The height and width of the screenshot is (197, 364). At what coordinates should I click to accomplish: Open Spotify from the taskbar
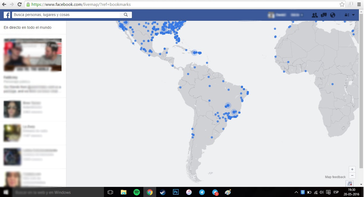coord(137,192)
